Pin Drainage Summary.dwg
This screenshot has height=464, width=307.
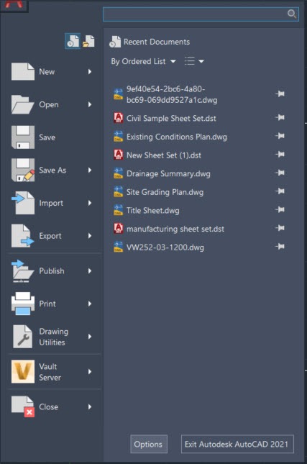pyautogui.click(x=280, y=173)
